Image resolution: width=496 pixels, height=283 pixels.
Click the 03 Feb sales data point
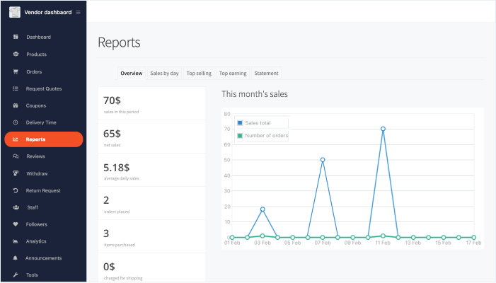tap(263, 209)
